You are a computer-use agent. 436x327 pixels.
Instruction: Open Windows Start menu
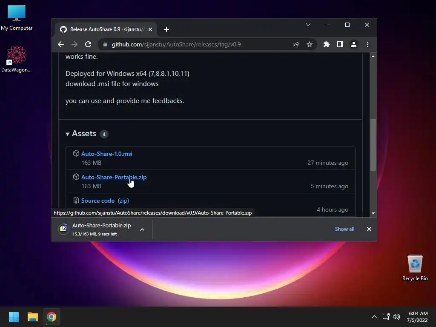14,317
